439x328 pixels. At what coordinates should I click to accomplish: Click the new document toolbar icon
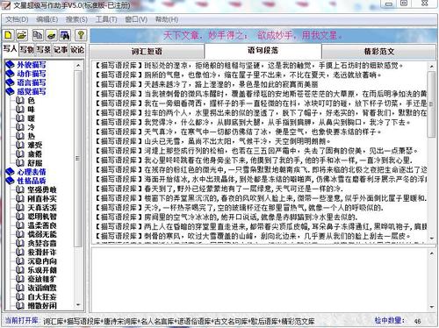9,35
